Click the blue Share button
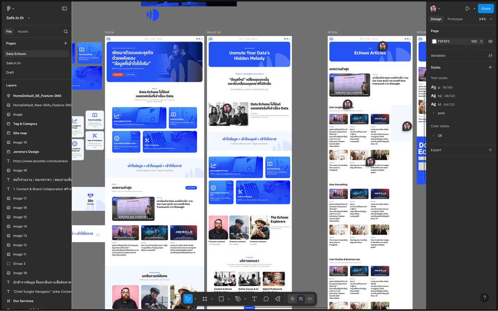This screenshot has width=498, height=311. coord(486,8)
